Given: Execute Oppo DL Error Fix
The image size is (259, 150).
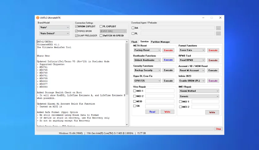Looking at the screenshot, I should (x=168, y=81).
